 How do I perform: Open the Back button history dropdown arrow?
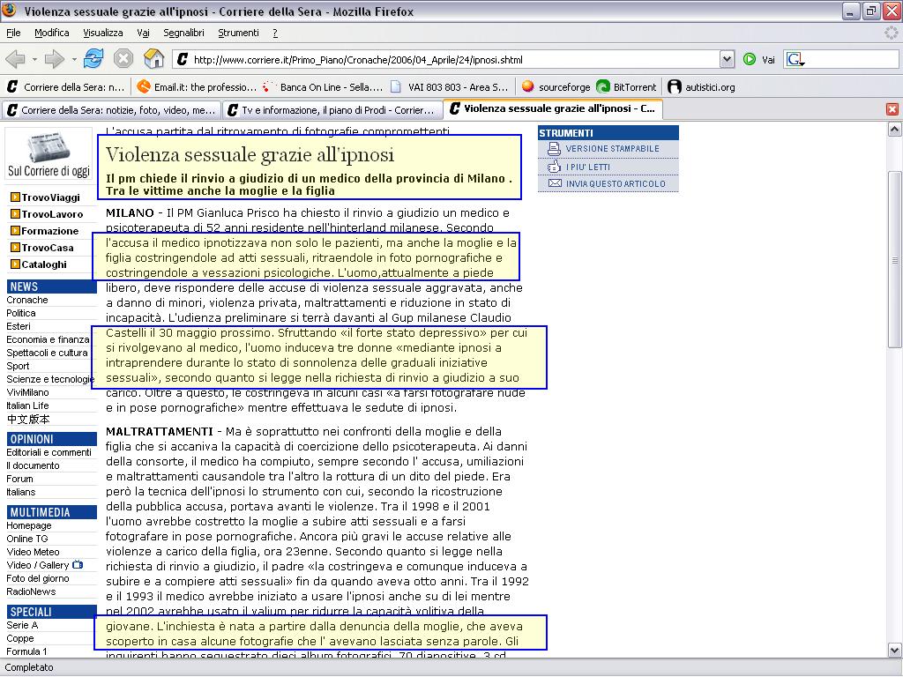(x=34, y=59)
